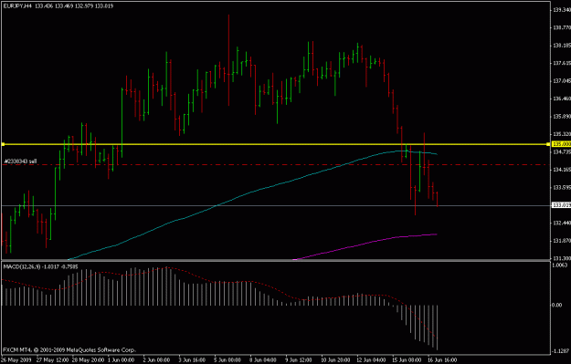Click price scale value 137.615
571x364 pixels.
[562, 63]
